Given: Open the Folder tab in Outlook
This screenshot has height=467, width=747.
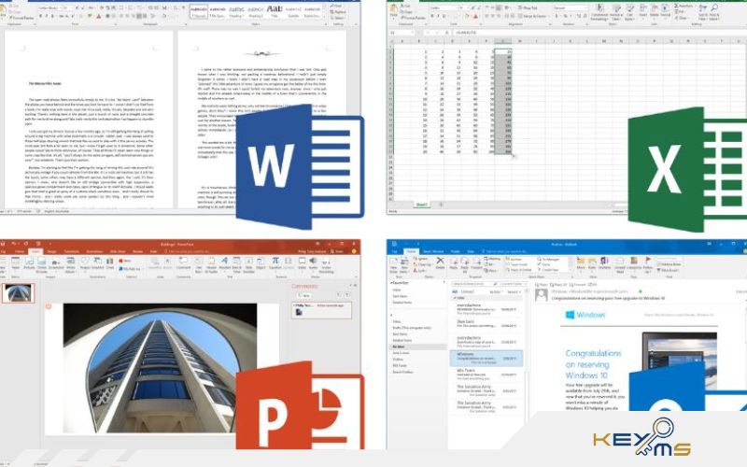Looking at the screenshot, I should (456, 251).
